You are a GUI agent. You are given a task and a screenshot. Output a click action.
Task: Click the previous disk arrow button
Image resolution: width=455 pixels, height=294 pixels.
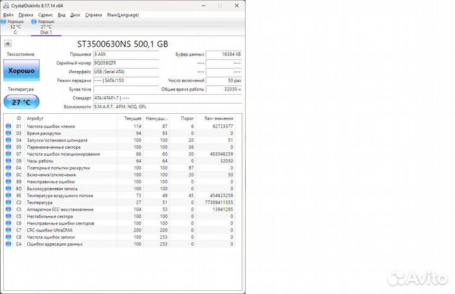click(x=8, y=44)
